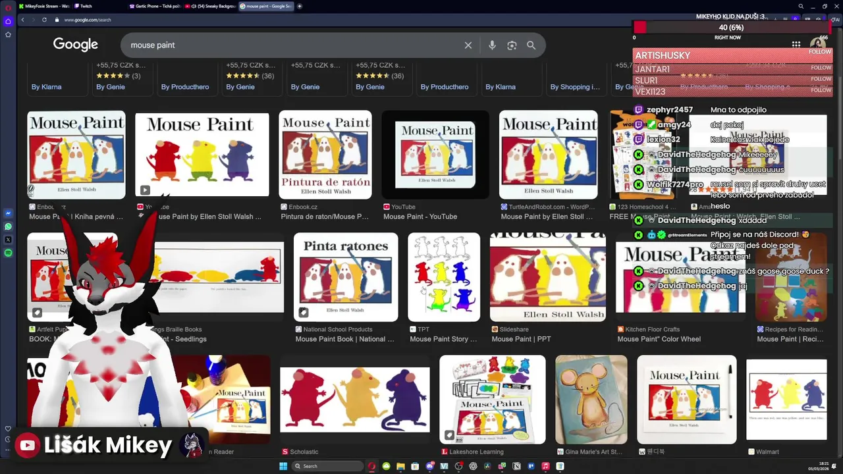This screenshot has height=474, width=843.
Task: Open Apple Music from the taskbar
Action: 545,466
